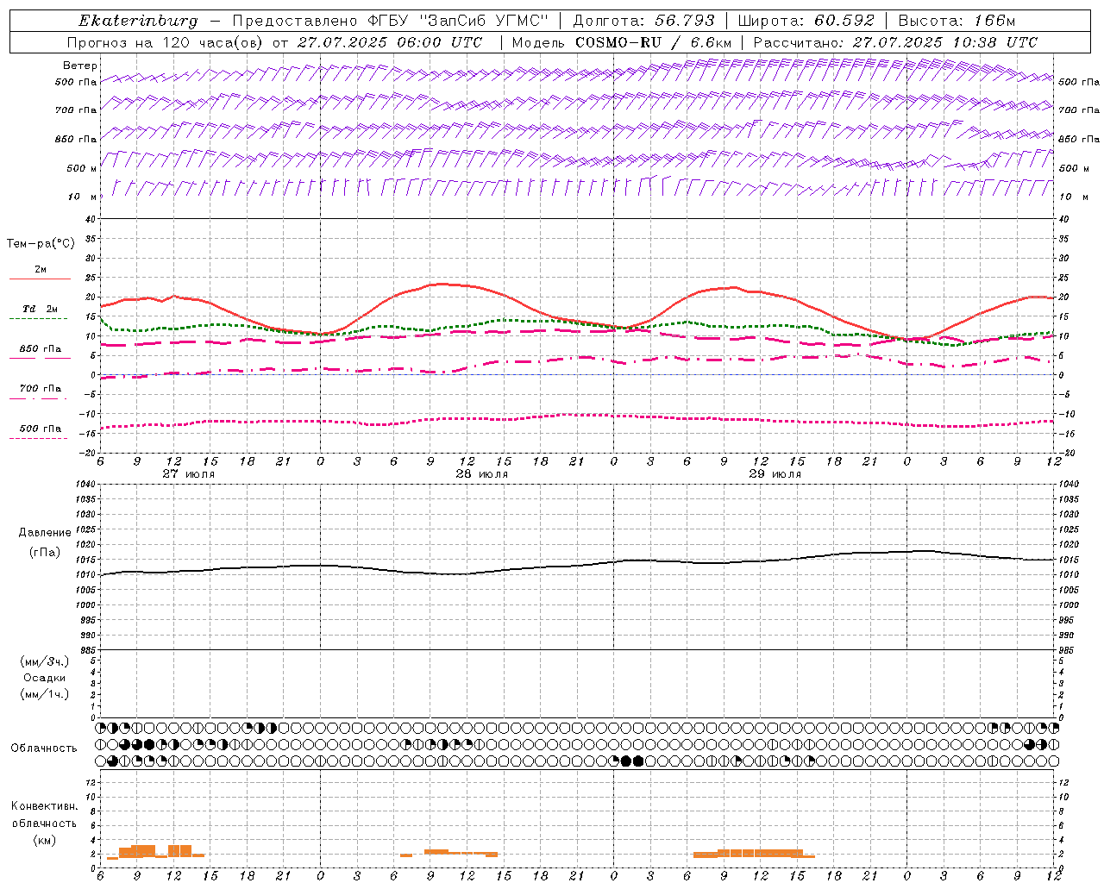This screenshot has width=1104, height=883.
Task: Click the (км) convective cloud unit label
Action: coord(45,840)
